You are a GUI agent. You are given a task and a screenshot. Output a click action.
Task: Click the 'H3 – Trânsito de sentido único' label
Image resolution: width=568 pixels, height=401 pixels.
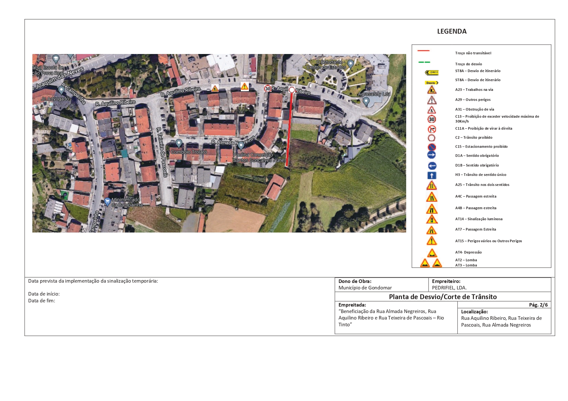click(481, 175)
